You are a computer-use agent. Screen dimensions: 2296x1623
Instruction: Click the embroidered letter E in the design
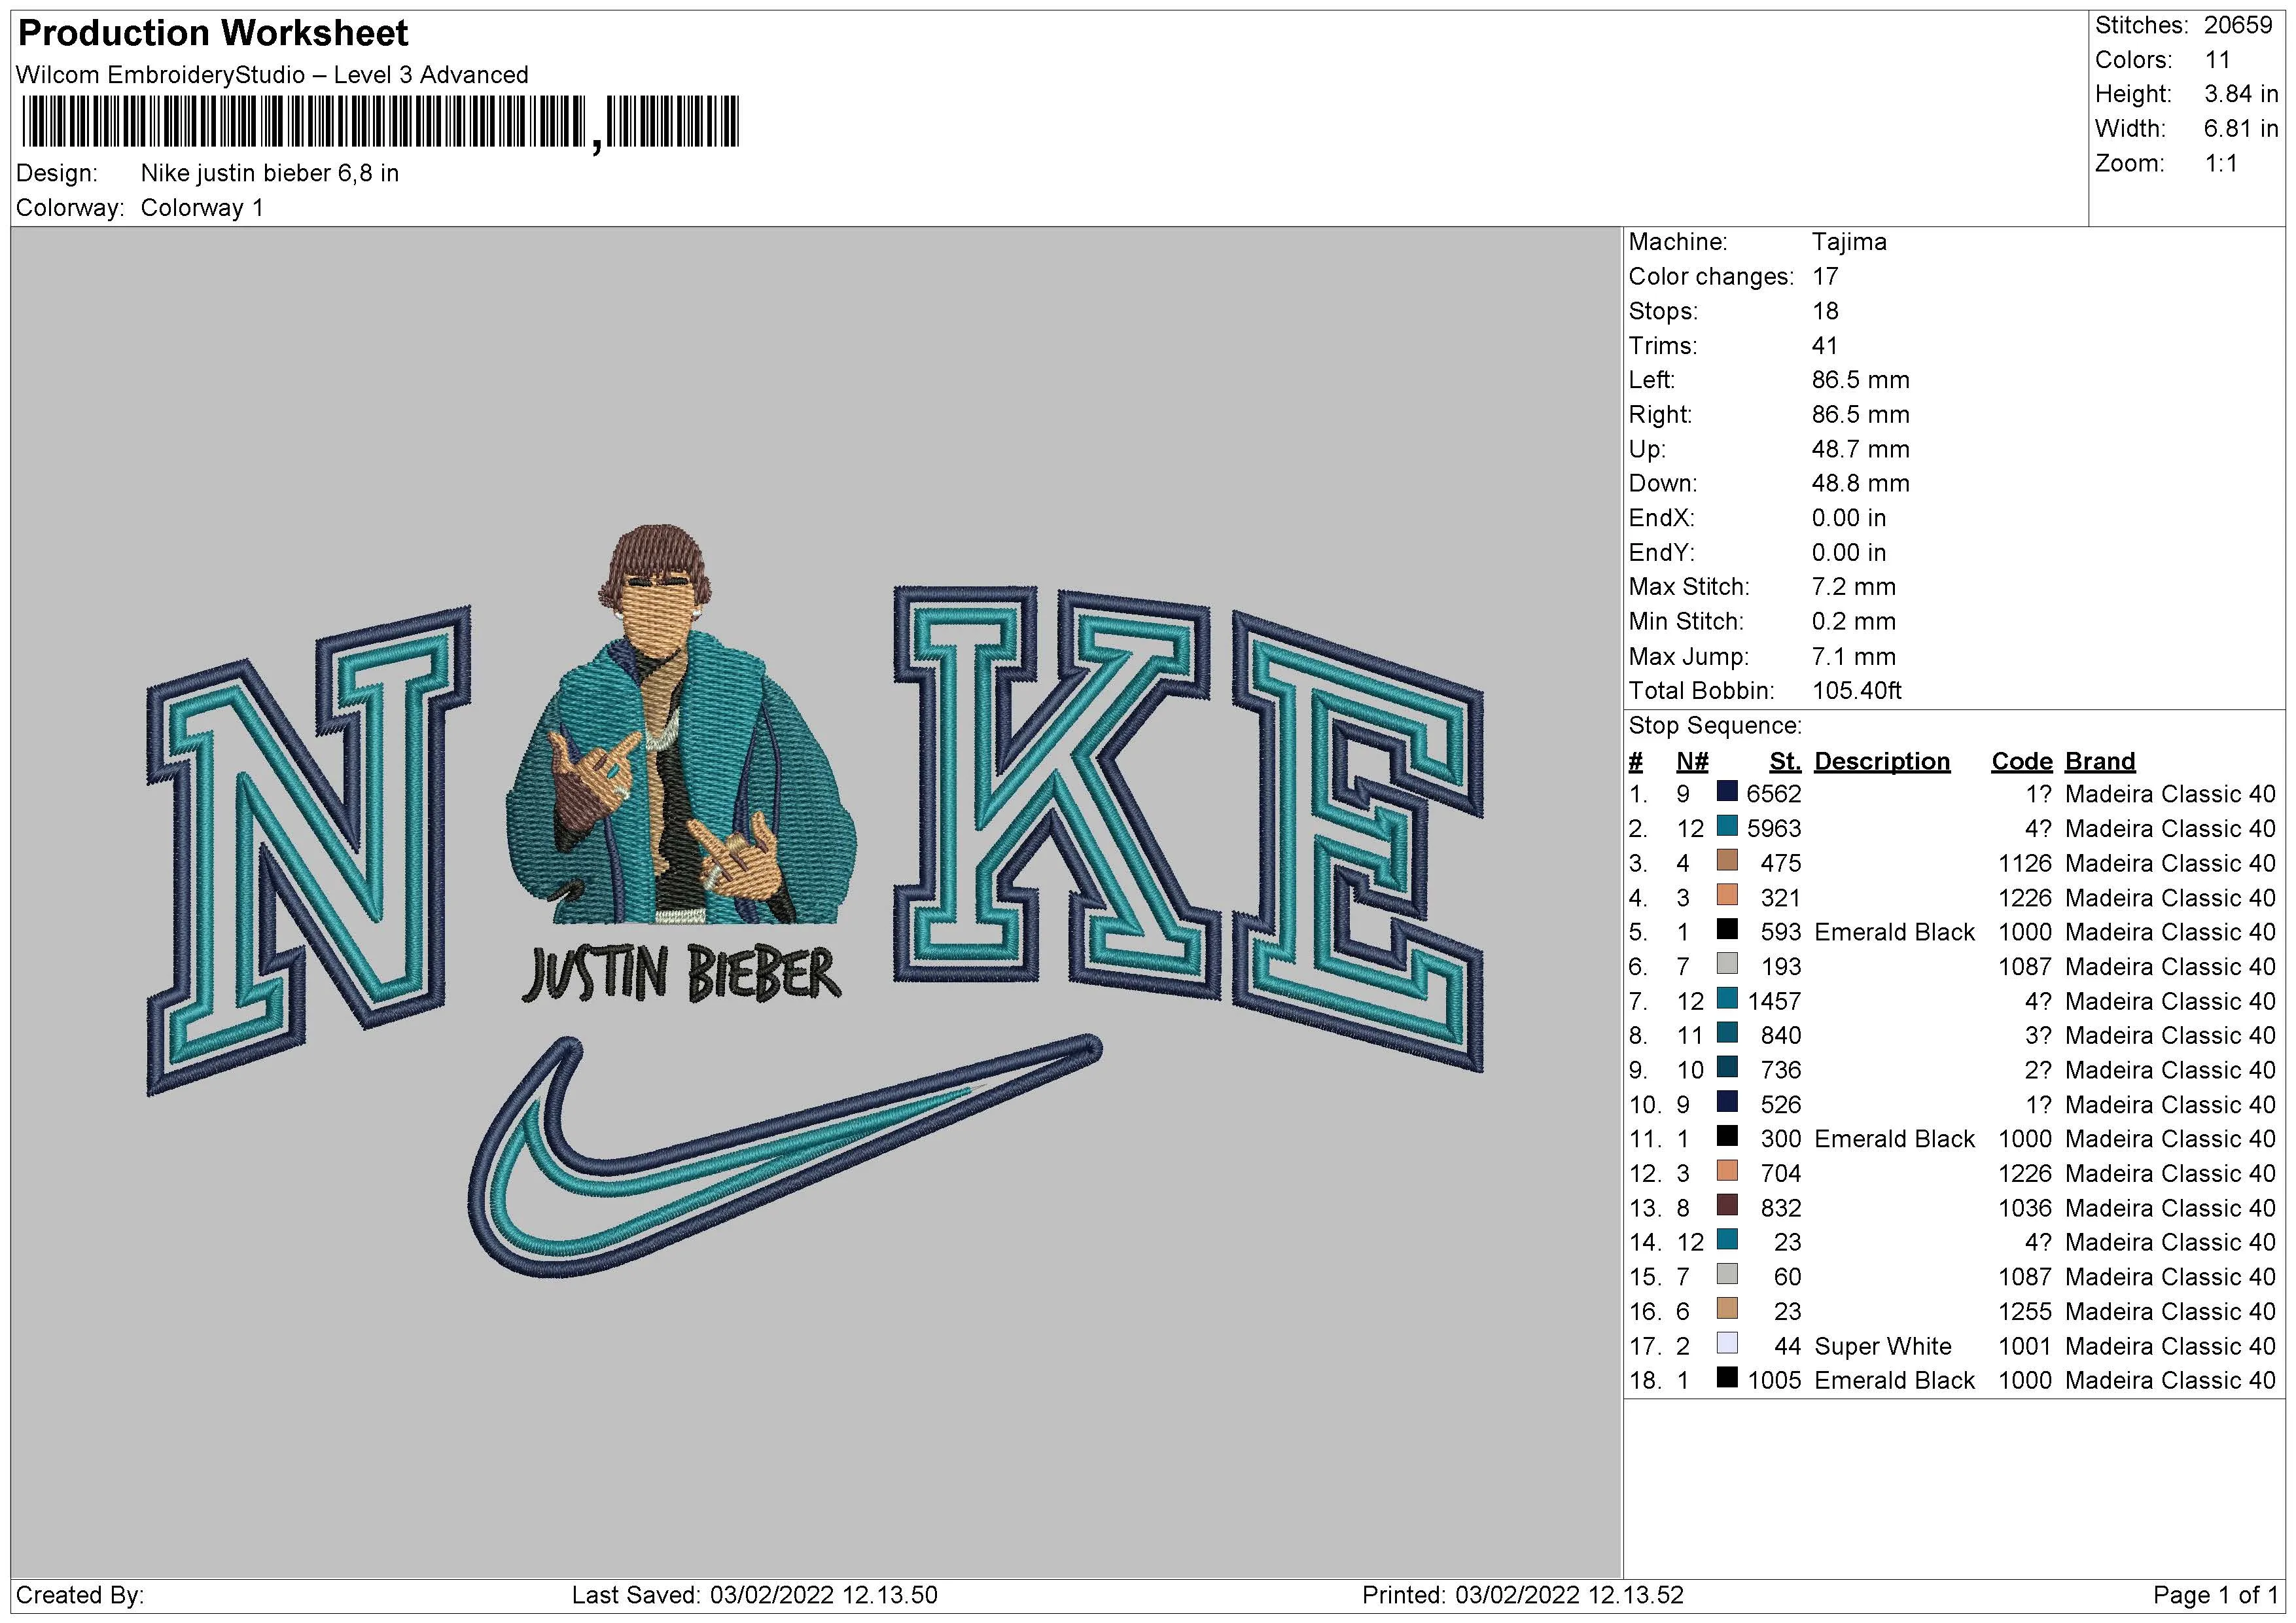[1358, 840]
